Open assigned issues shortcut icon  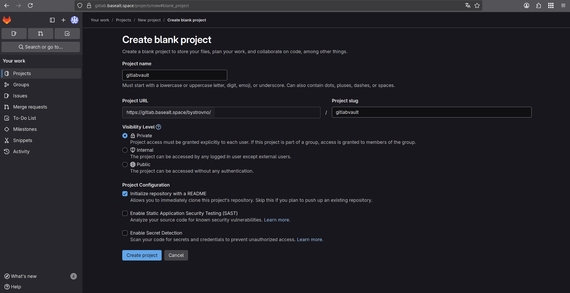click(x=14, y=34)
